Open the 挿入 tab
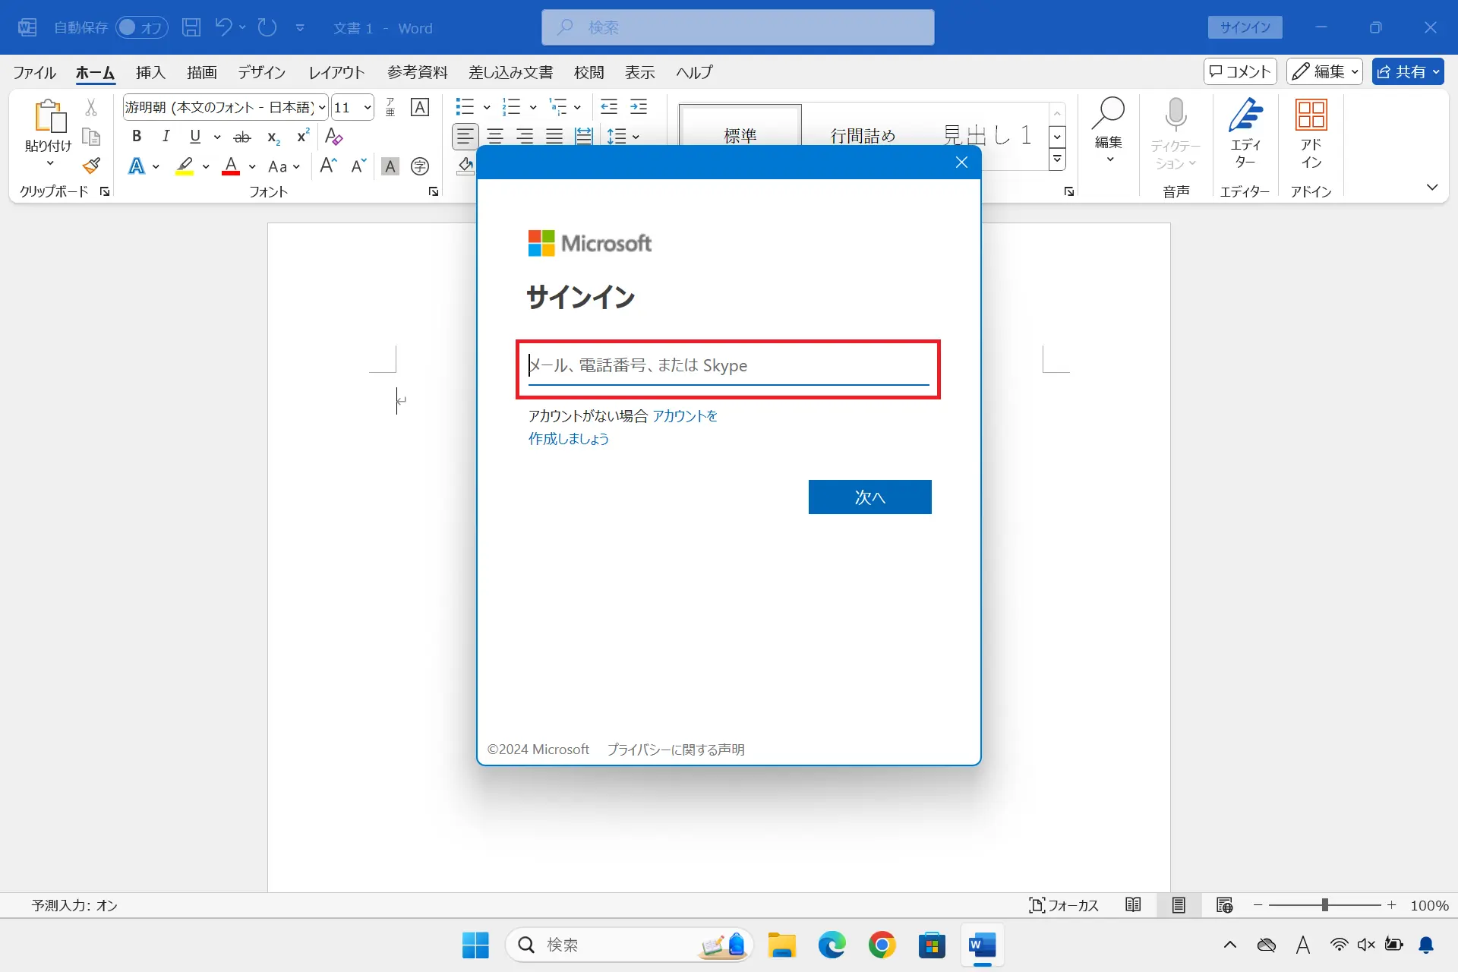 150,72
